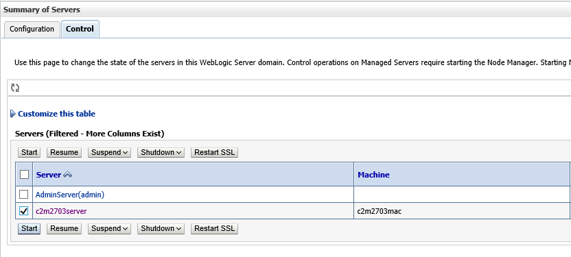Viewport: 571px width, 257px height.
Task: Open the top Shutdown dropdown
Action: tap(161, 152)
